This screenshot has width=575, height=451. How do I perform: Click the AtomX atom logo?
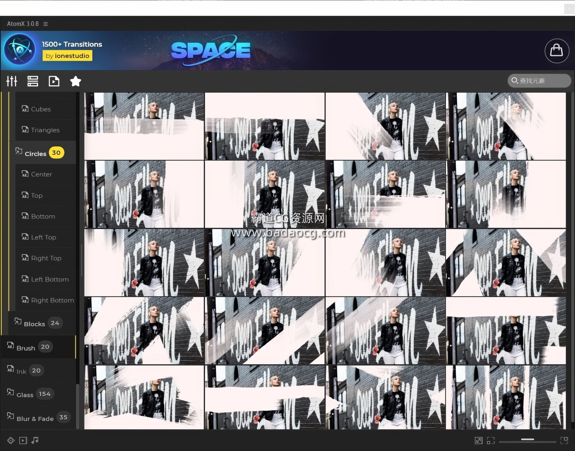coord(20,50)
